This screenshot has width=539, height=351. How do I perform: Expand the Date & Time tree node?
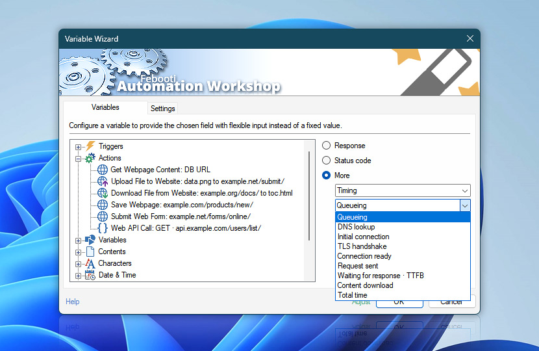pyautogui.click(x=78, y=276)
